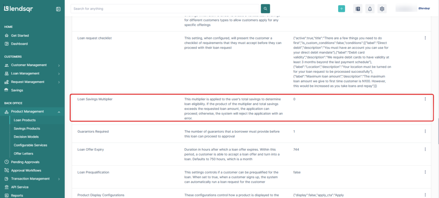Open three-dot menu for Loan Prequalification

point(425,172)
